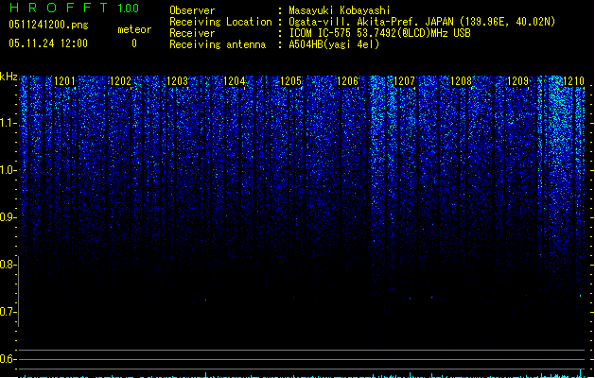Screen dimensions: 595x378
Task: Click the 1207 time marker
Action: [x=404, y=81]
